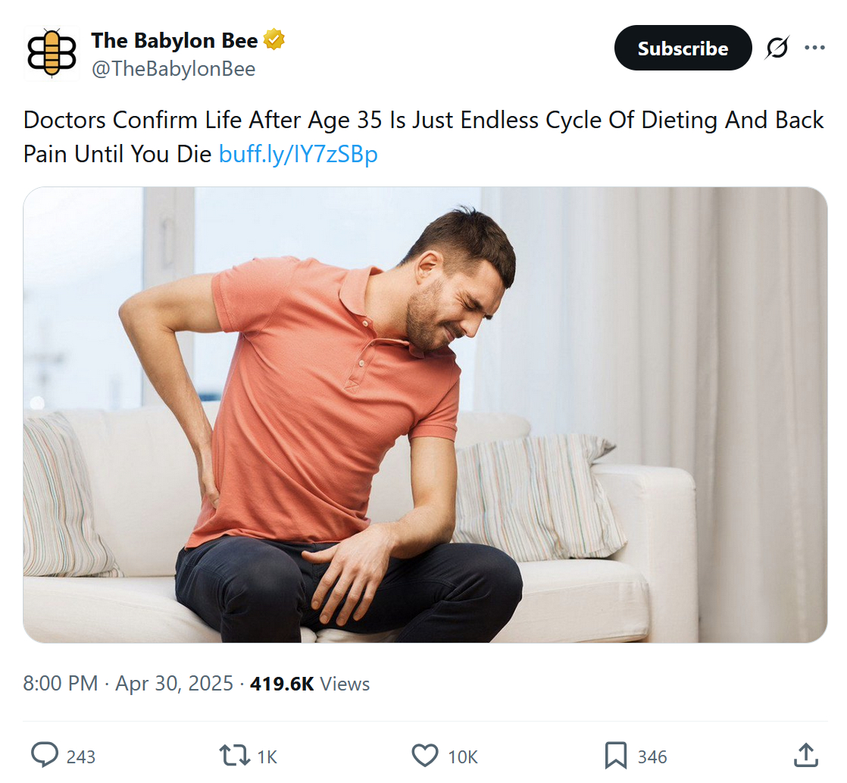View the 419.6K Views analytics
Screen dimensions: 847x783
310,684
